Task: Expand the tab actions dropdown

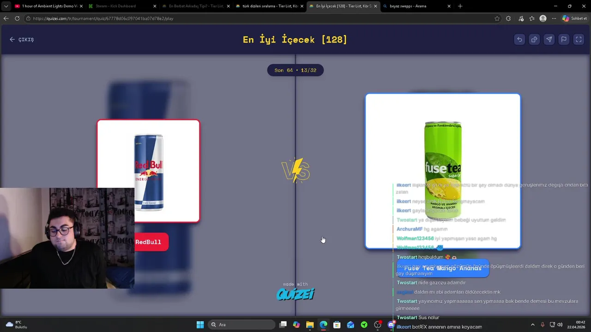Action: [x=6, y=6]
